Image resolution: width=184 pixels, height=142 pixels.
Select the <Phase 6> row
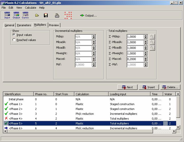tap(90, 128)
